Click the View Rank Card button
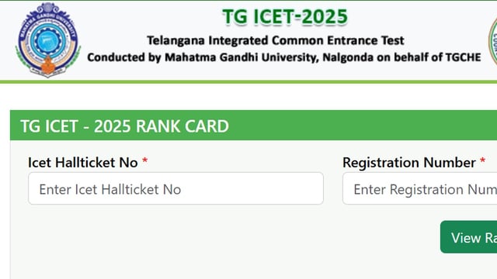 click(x=468, y=237)
